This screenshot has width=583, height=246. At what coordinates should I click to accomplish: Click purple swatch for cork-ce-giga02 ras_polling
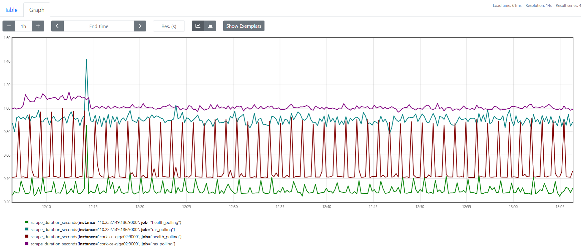point(27,244)
